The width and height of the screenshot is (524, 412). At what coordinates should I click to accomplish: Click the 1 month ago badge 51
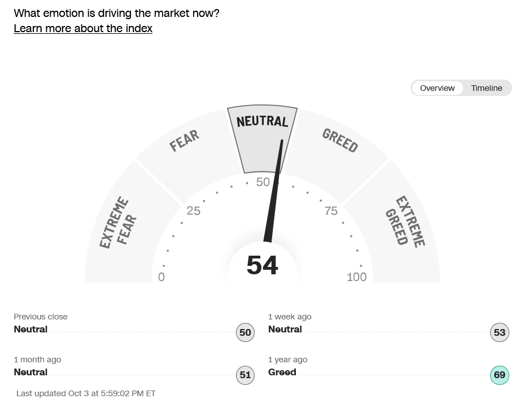click(245, 375)
